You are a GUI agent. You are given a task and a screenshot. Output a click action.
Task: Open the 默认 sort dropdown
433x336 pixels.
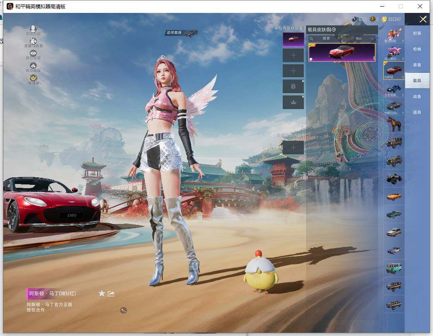pos(359,38)
